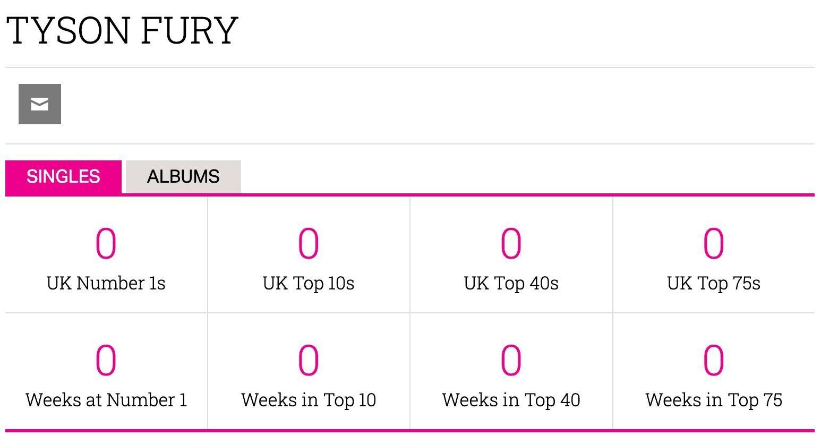This screenshot has width=821, height=444.
Task: Click the zero above Weeks in Top 40
Action: coord(511,360)
